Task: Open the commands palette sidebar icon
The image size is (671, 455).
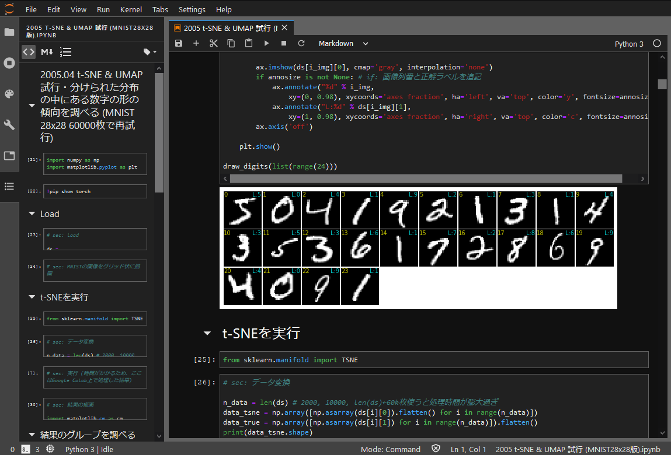Action: 9,94
